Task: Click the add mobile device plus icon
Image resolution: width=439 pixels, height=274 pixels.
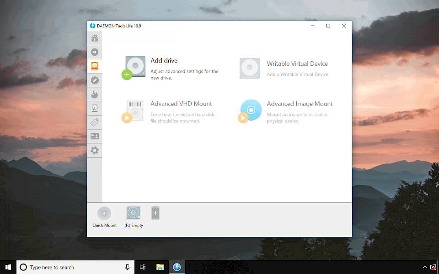Action: tap(155, 213)
